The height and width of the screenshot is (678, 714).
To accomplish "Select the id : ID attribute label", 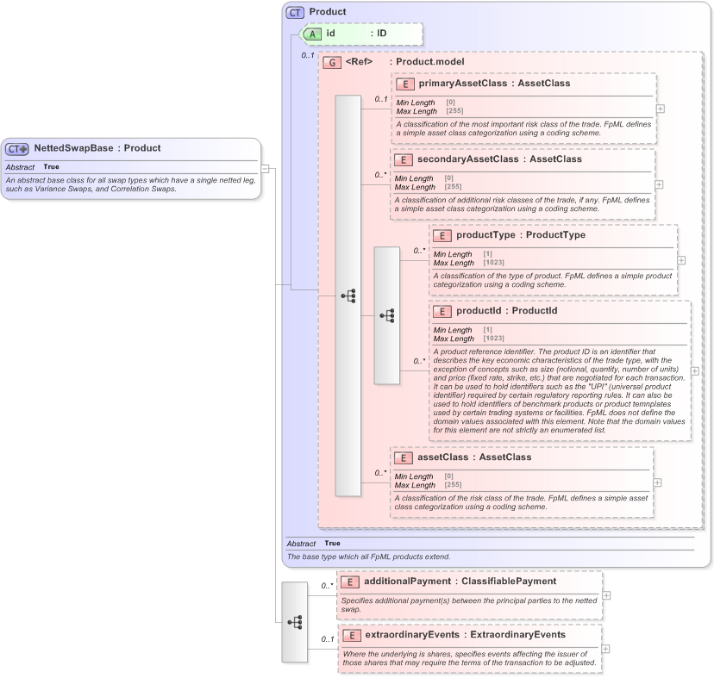I will click(x=356, y=34).
